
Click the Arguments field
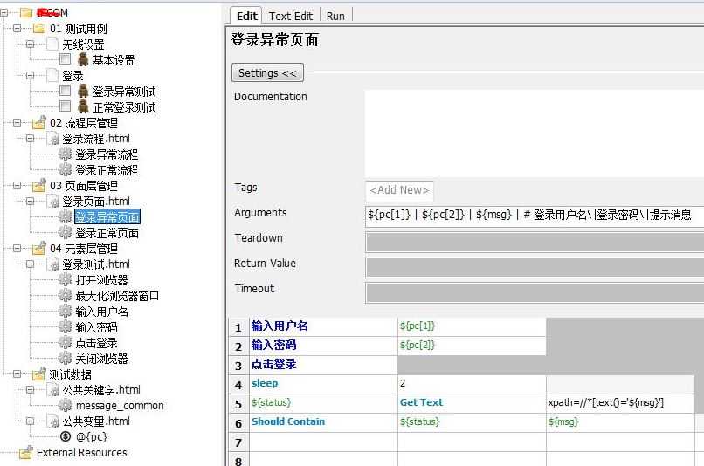click(535, 215)
